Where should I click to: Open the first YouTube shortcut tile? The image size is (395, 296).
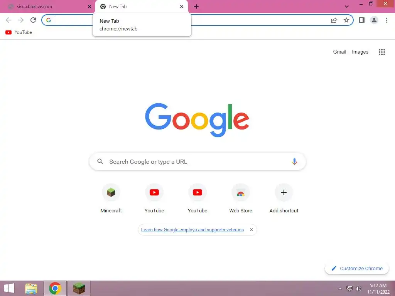pos(154,198)
